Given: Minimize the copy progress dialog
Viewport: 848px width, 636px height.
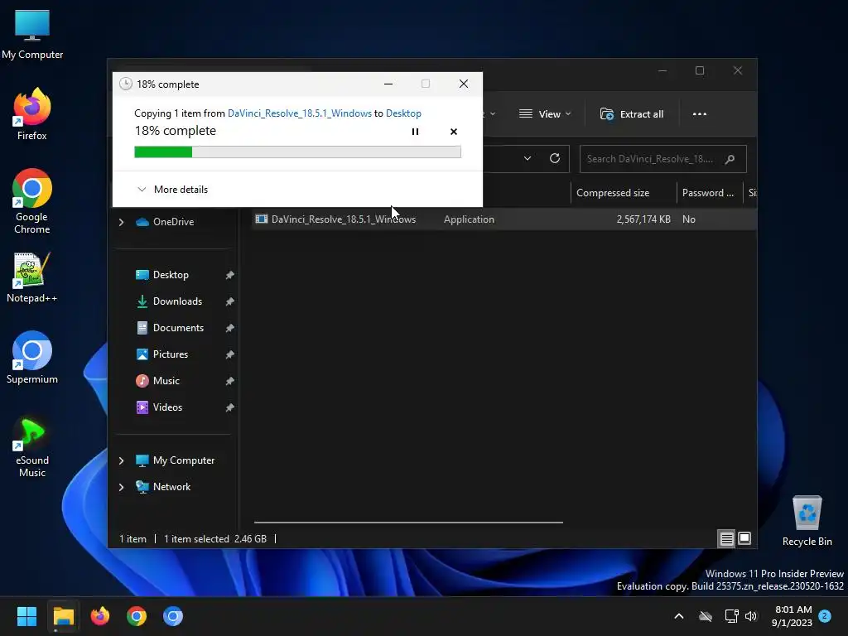Looking at the screenshot, I should [388, 84].
